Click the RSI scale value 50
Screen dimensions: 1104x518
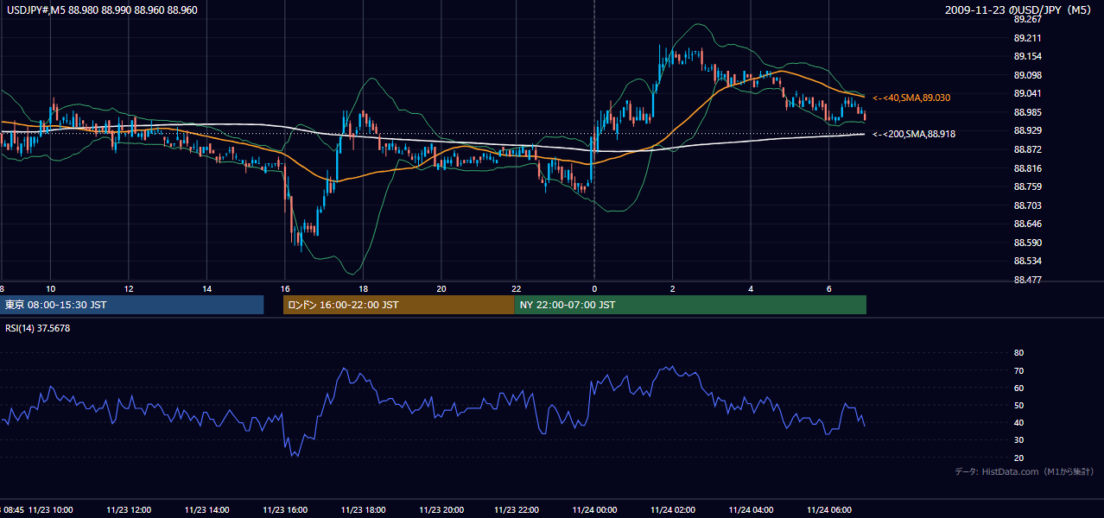[x=1018, y=406]
